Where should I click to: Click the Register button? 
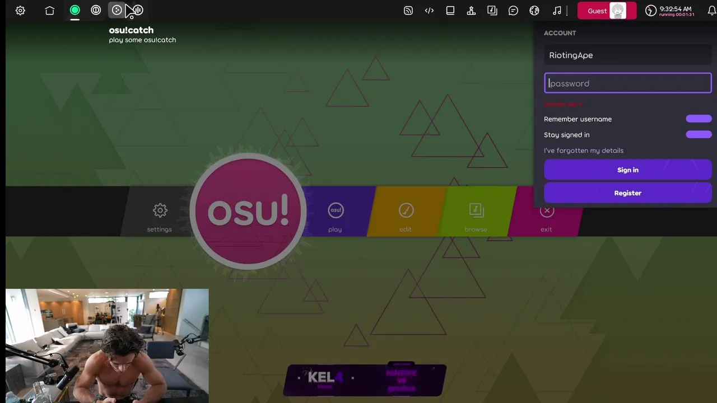coord(627,193)
